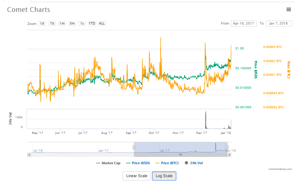Set zoom to 7d

(x=52, y=23)
